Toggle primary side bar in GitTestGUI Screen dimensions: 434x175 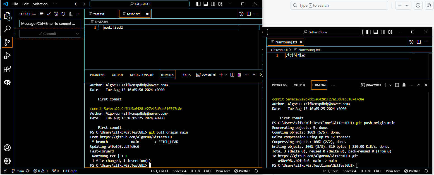click(x=198, y=4)
